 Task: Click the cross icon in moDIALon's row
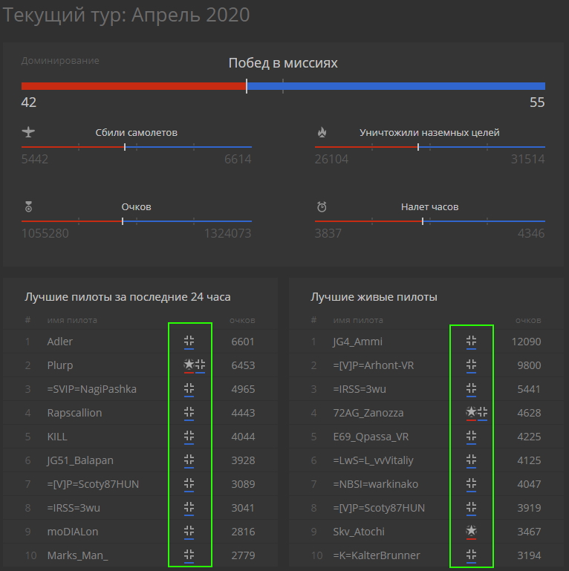click(x=189, y=531)
